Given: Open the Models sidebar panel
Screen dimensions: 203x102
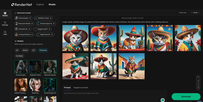Looking at the screenshot, I should click(x=5, y=14).
